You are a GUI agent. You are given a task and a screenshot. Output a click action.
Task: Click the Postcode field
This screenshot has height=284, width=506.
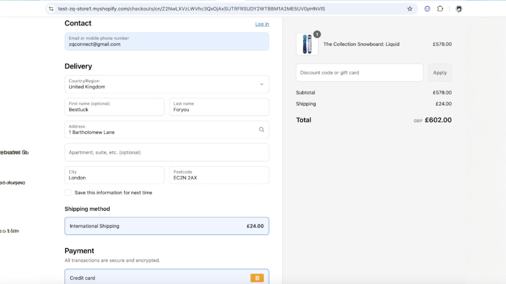pos(219,175)
